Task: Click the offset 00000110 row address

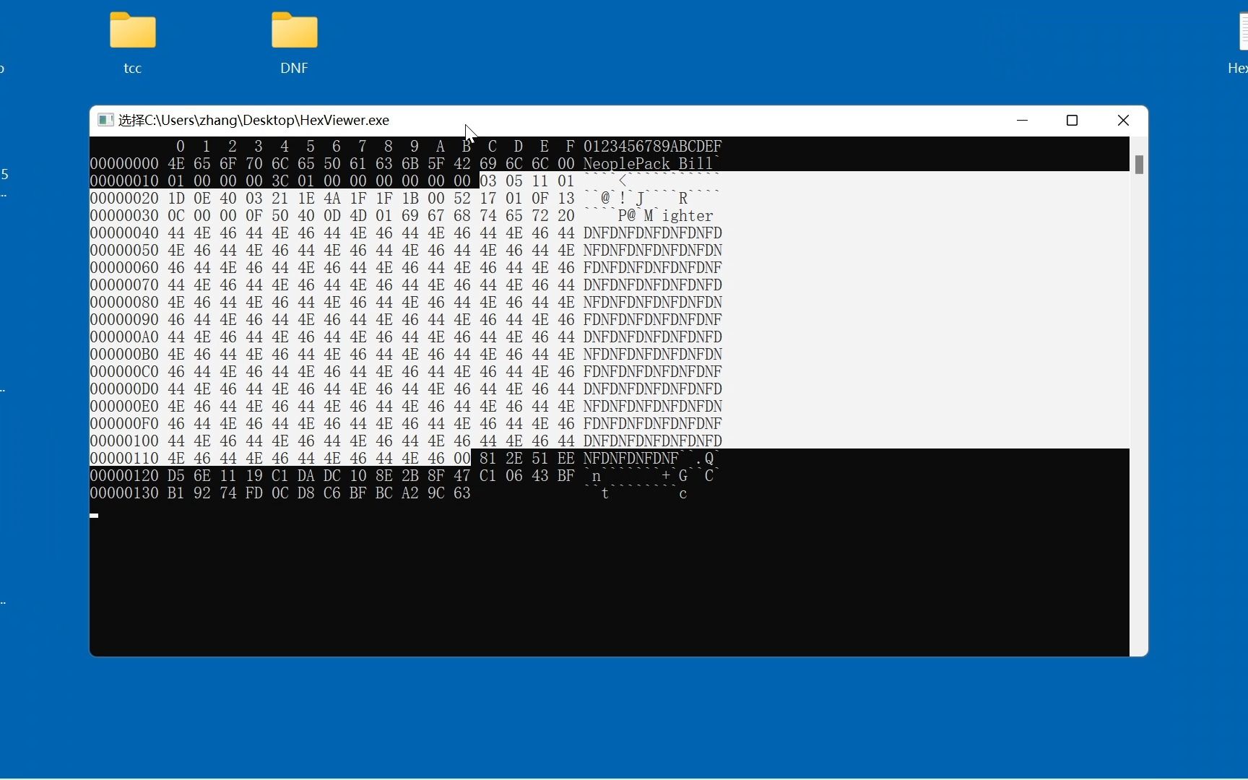Action: 124,459
